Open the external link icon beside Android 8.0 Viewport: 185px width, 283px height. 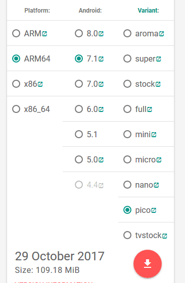point(101,34)
